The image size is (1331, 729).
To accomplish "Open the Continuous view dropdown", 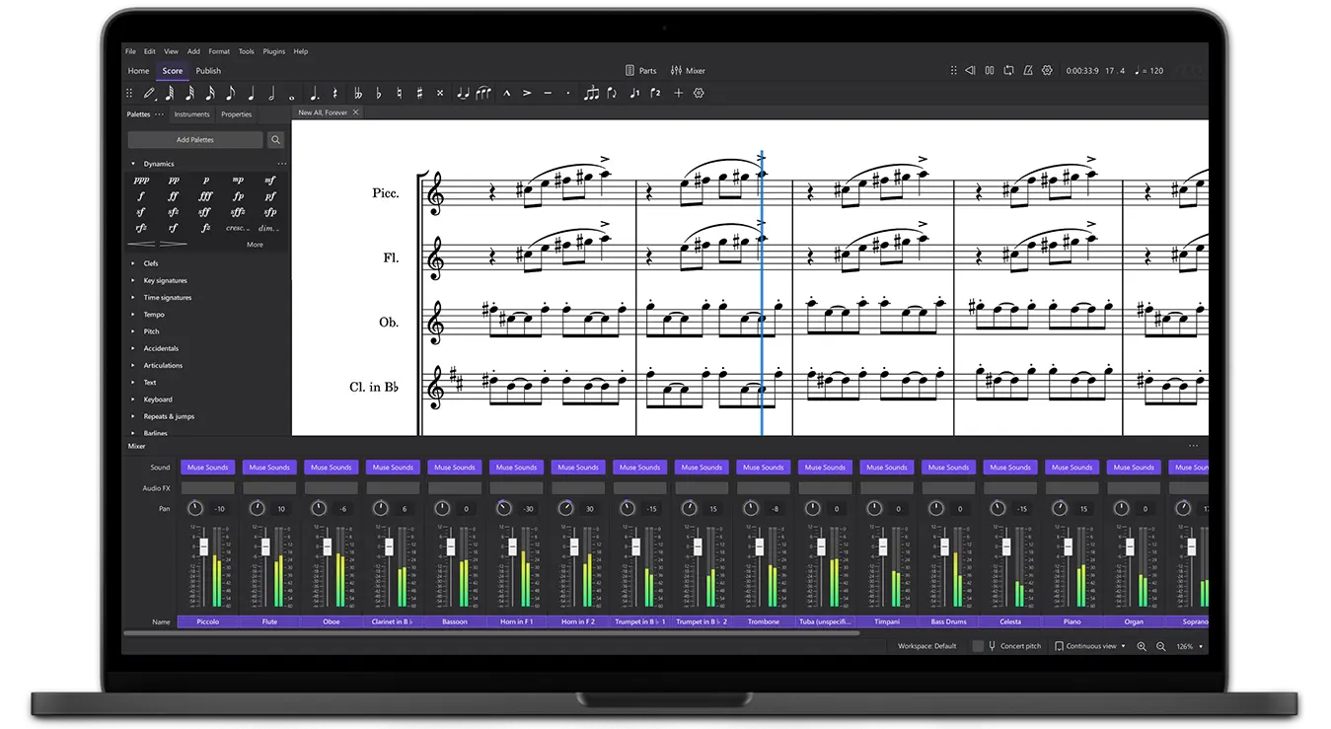I will 1095,646.
